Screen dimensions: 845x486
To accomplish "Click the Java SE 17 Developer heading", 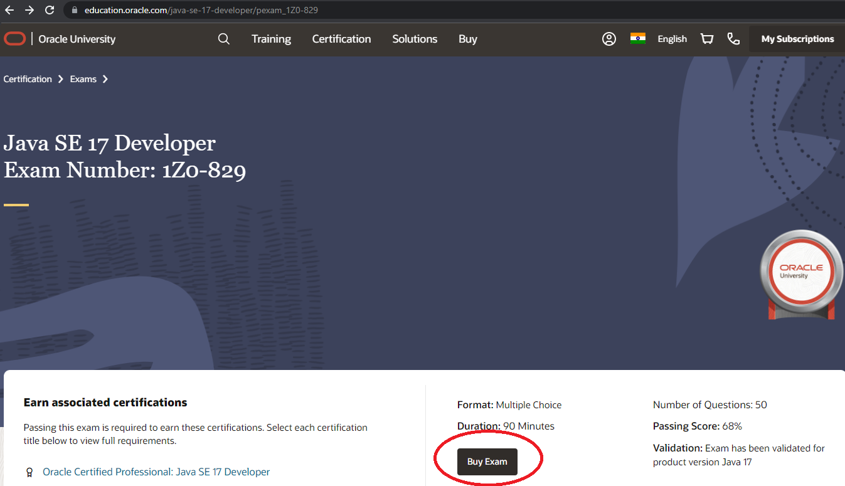I will (x=110, y=143).
